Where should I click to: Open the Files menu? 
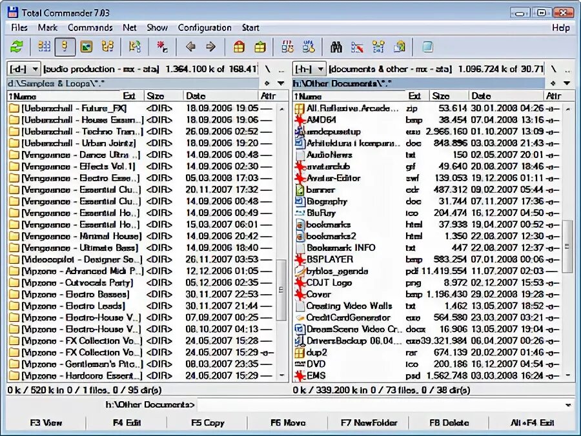tap(19, 28)
